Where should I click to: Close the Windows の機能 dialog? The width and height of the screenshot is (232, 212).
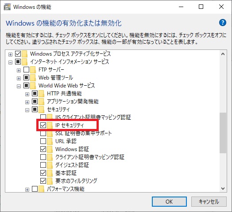[x=221, y=7]
